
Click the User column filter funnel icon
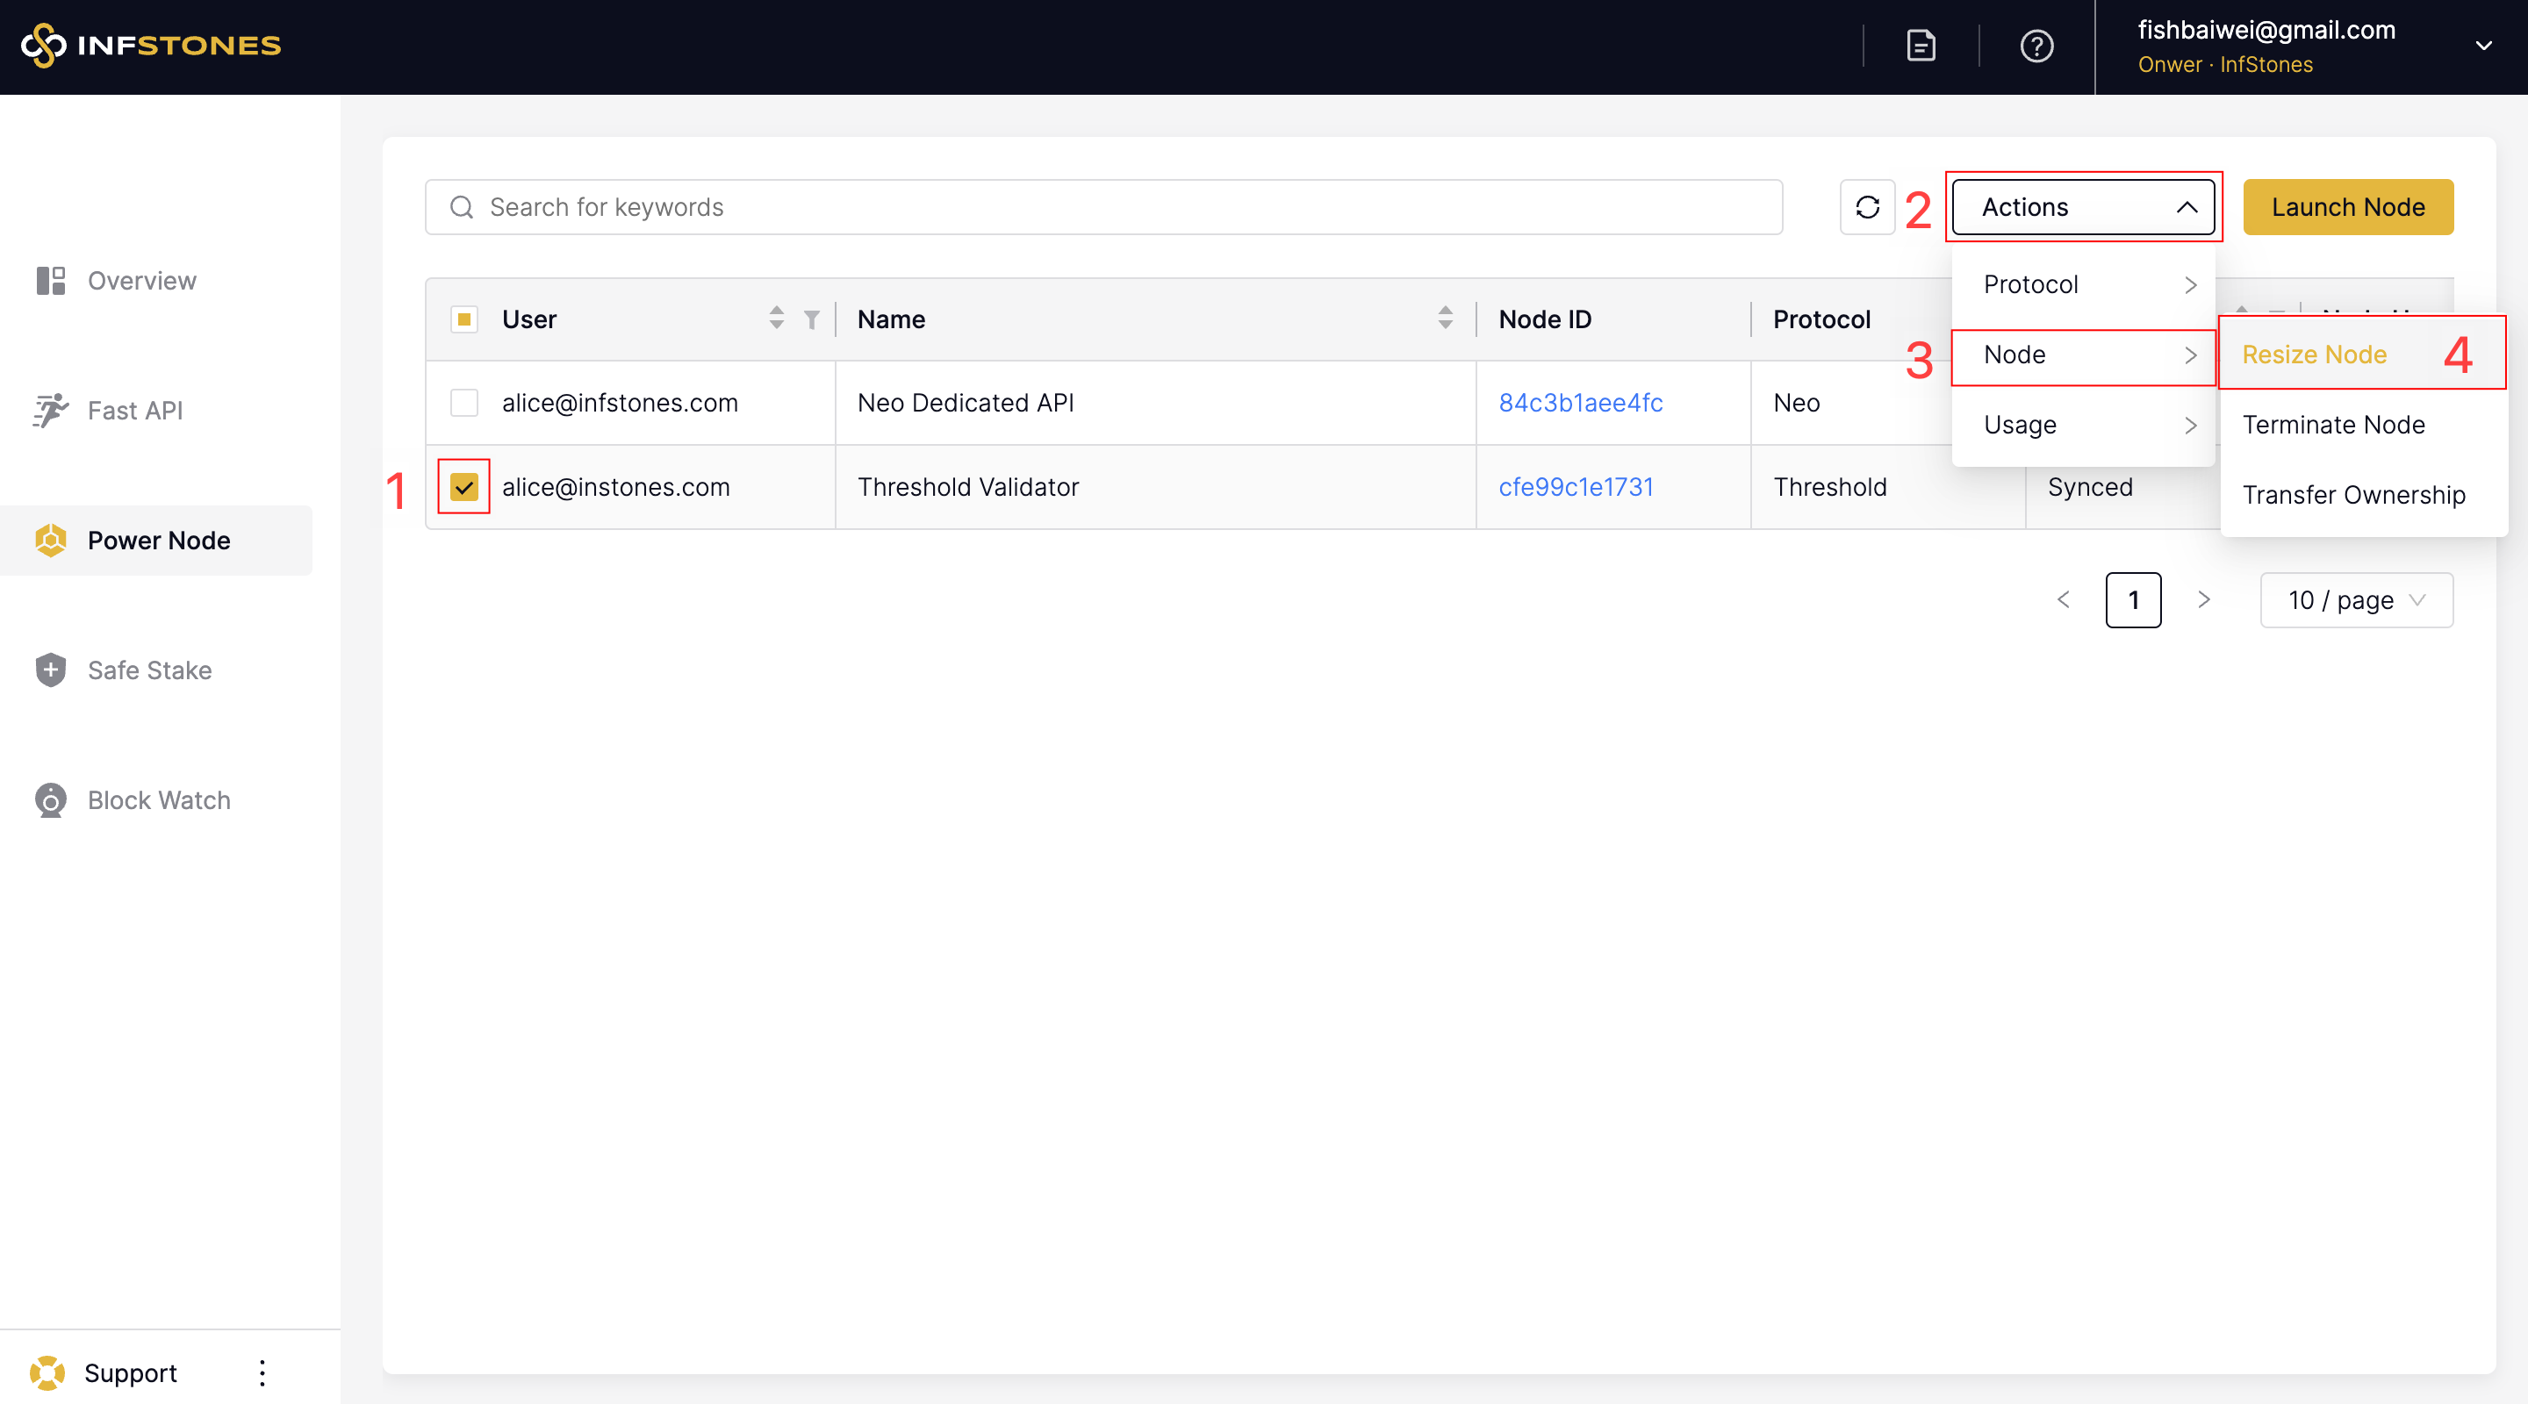coord(812,320)
